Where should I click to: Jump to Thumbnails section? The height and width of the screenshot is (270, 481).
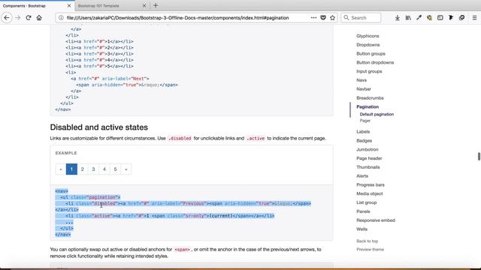[x=368, y=167]
